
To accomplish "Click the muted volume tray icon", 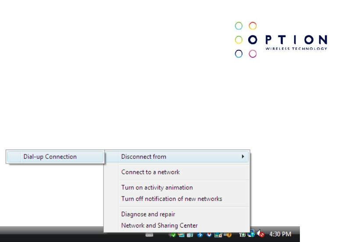I will (x=260, y=234).
